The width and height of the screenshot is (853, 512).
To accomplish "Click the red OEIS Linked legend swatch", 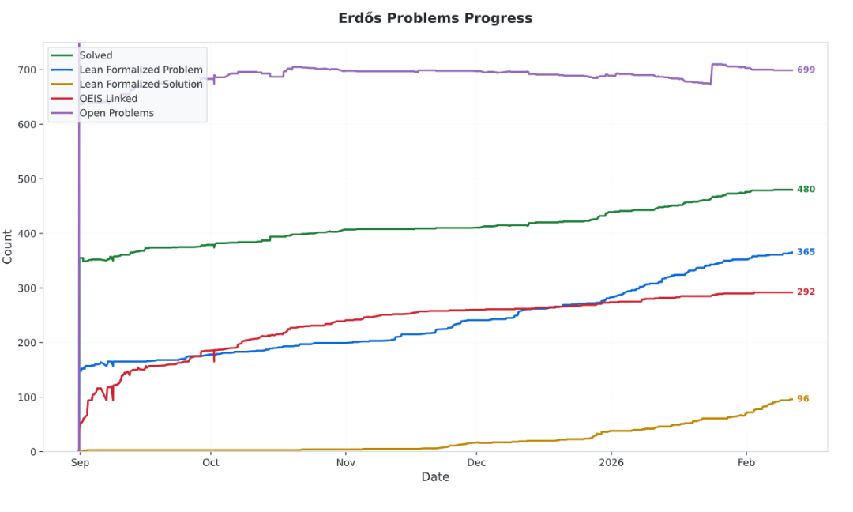I will (62, 99).
